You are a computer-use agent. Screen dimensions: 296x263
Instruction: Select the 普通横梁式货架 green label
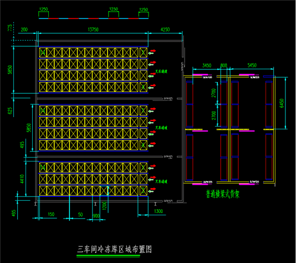[223, 194]
